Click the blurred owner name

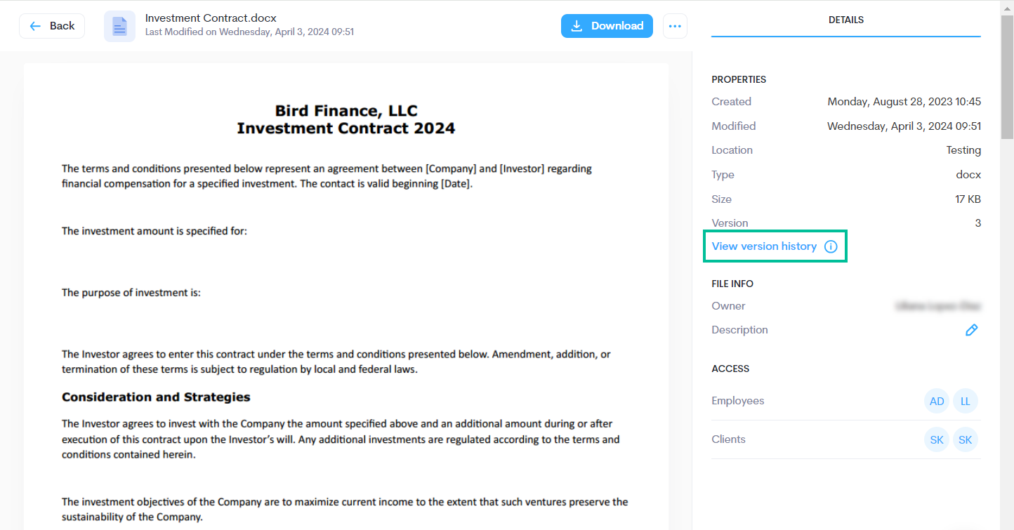pyautogui.click(x=937, y=306)
